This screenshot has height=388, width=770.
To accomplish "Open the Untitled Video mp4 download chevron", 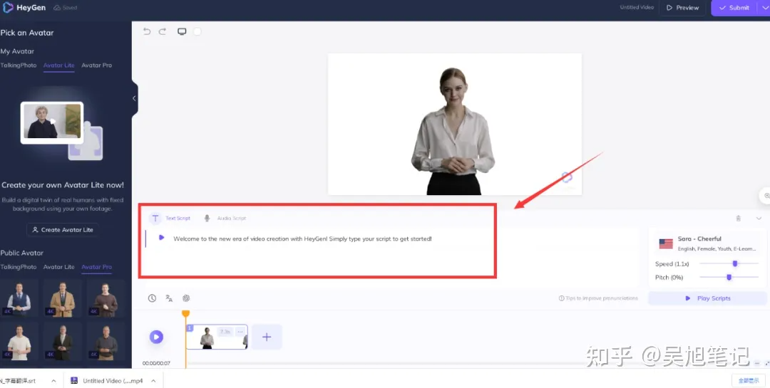I will point(153,381).
